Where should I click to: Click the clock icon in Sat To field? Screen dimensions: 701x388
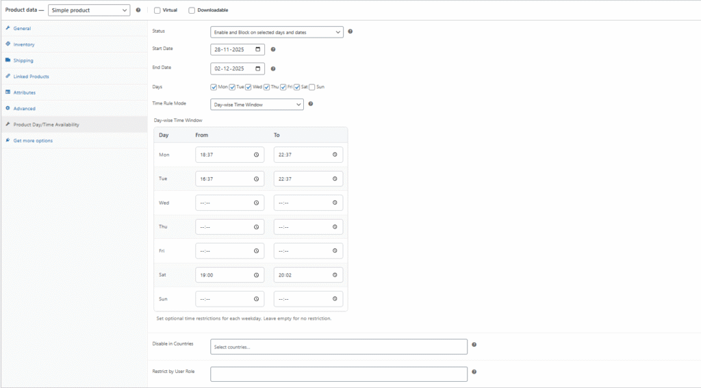(335, 275)
